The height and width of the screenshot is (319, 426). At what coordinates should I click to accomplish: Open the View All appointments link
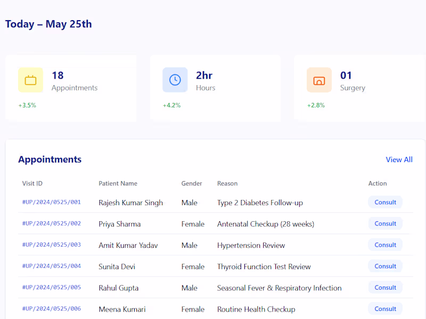point(399,159)
